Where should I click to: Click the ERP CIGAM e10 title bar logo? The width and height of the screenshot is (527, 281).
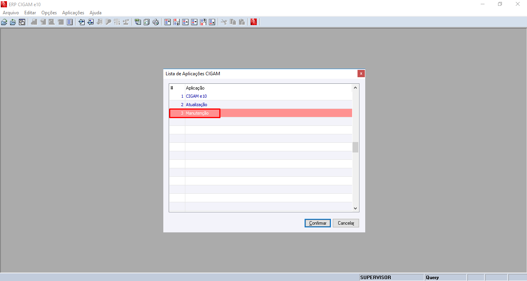pyautogui.click(x=4, y=4)
